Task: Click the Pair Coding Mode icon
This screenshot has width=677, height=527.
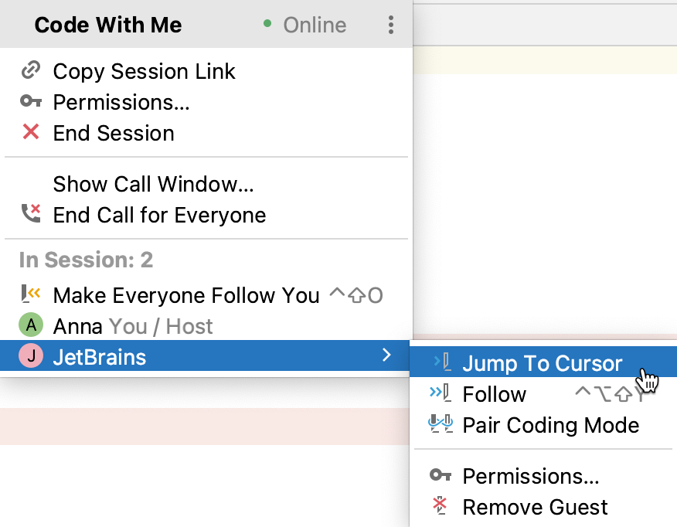Action: click(x=440, y=425)
